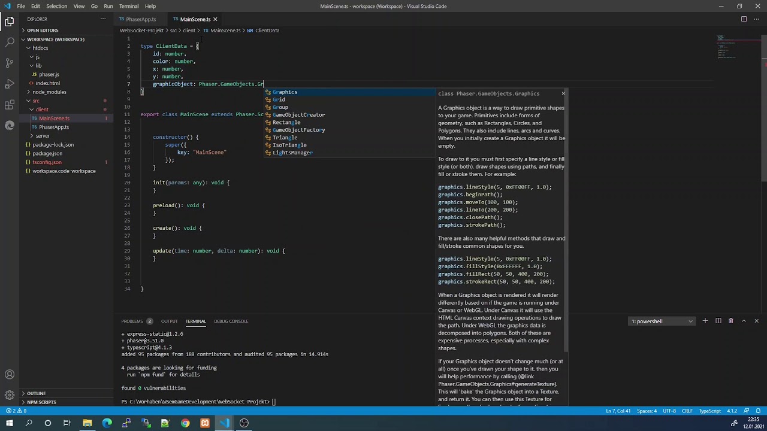The image size is (767, 431).
Task: Expand the server folder
Action: pos(43,136)
